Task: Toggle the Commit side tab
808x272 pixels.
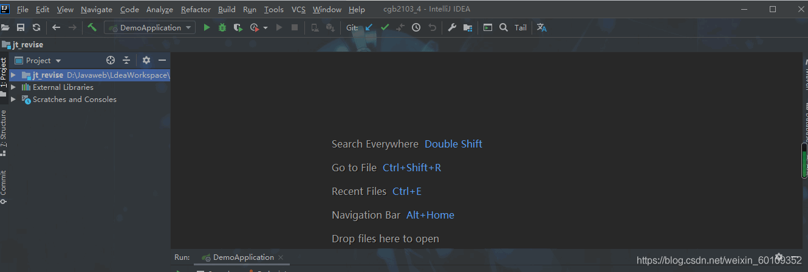Action: pyautogui.click(x=4, y=187)
